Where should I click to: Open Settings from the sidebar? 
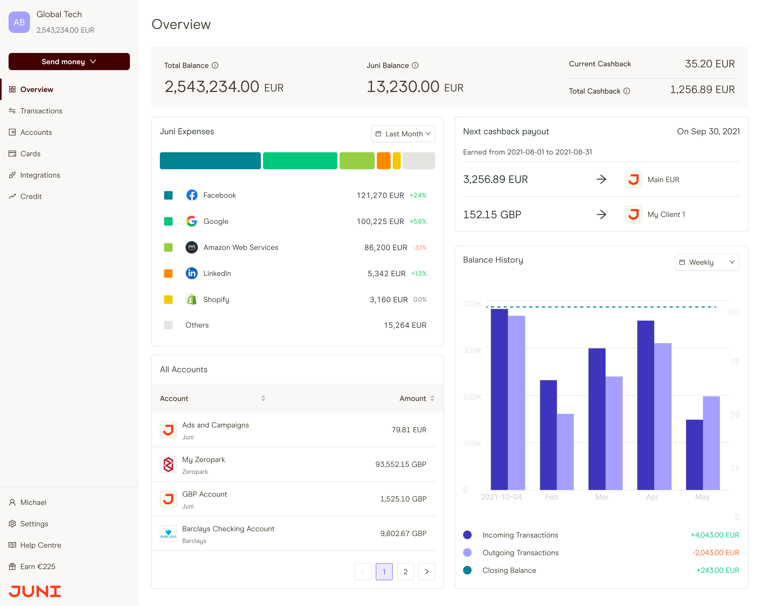coord(34,524)
